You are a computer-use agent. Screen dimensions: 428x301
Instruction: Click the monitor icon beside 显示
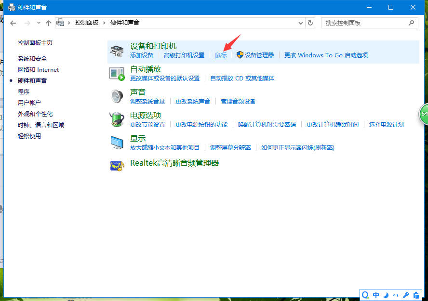117,141
